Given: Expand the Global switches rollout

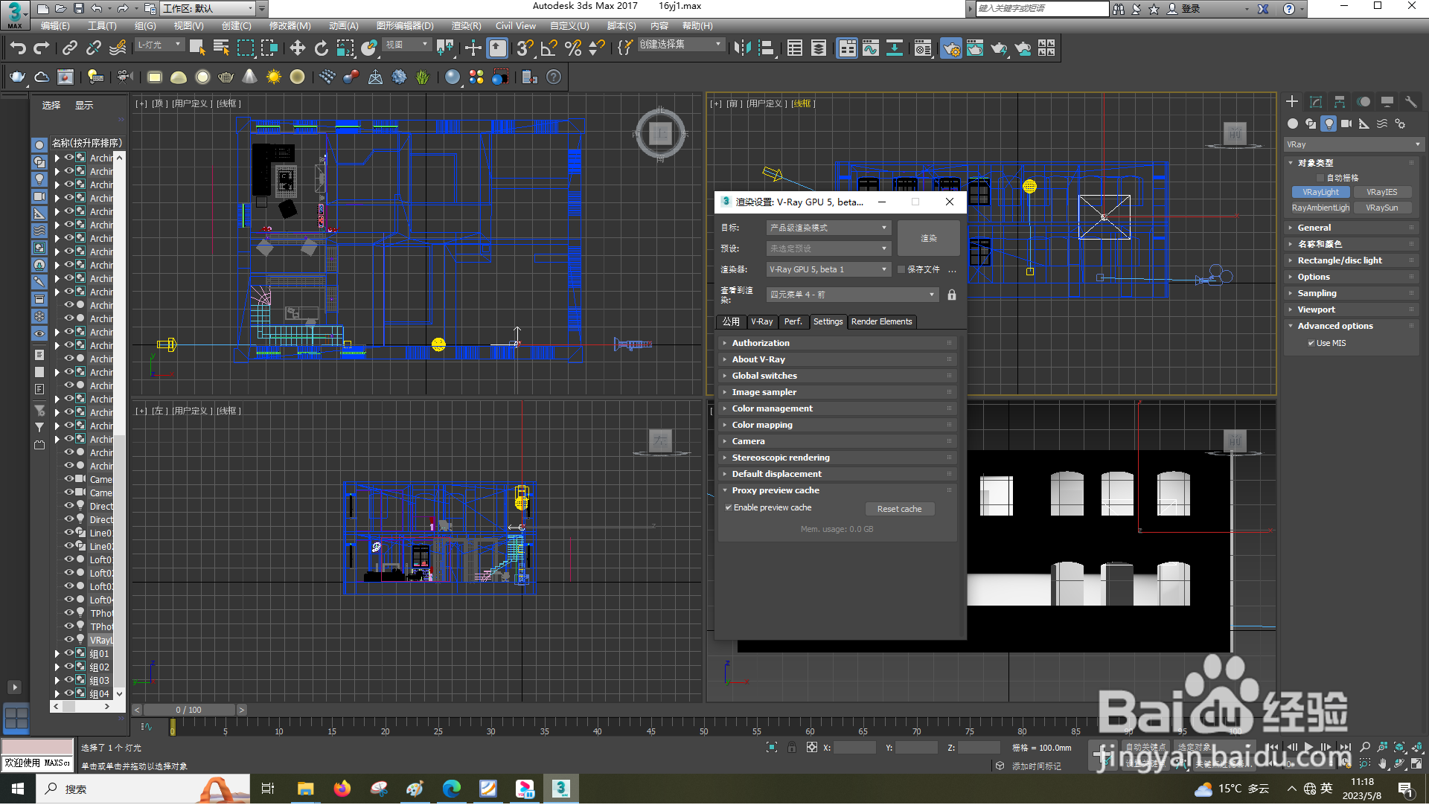Looking at the screenshot, I should pos(764,376).
